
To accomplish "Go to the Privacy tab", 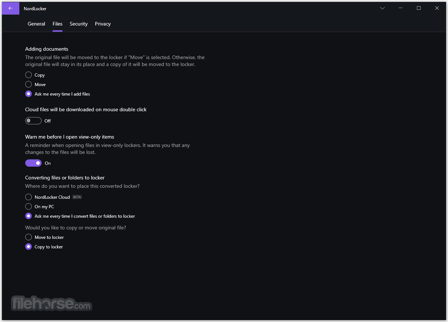I will (x=103, y=24).
